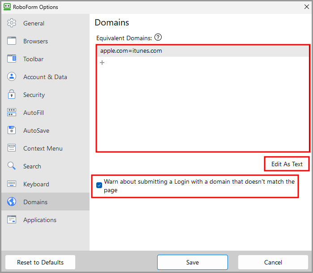Click the Applications window icon
The image size is (313, 273).
(12, 220)
